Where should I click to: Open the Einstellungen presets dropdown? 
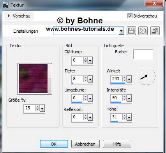tap(121, 31)
